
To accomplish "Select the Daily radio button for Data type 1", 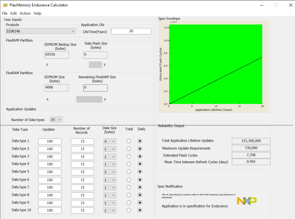I will [140, 141].
